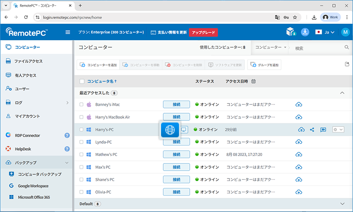The width and height of the screenshot is (353, 212).
Task: Collapse the バックアップ sidebar section
Action: coord(67,163)
